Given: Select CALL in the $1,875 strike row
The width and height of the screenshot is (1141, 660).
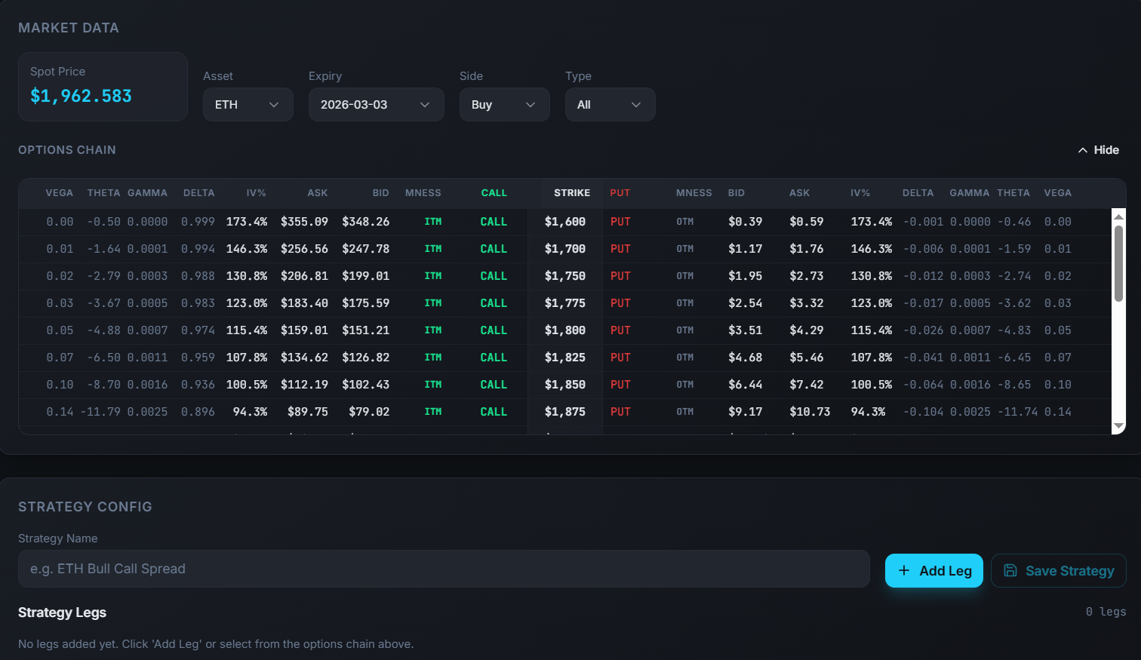Looking at the screenshot, I should point(494,412).
